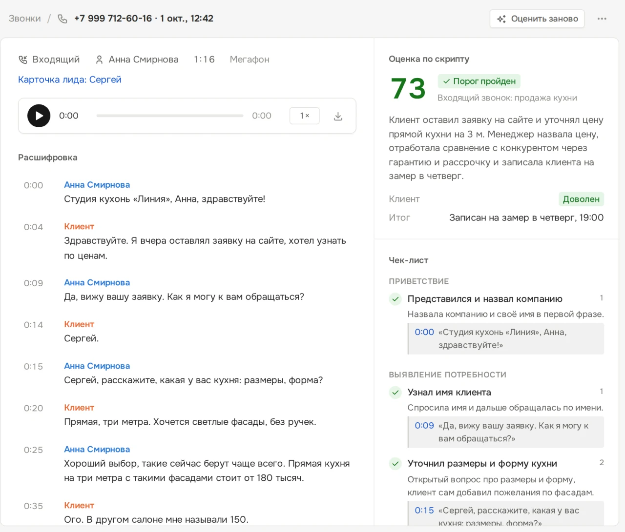Click the phone icon beside the number

[x=62, y=19]
